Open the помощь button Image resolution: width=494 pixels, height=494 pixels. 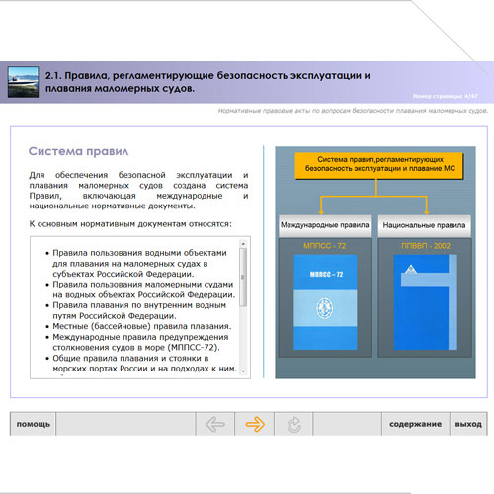tap(33, 424)
